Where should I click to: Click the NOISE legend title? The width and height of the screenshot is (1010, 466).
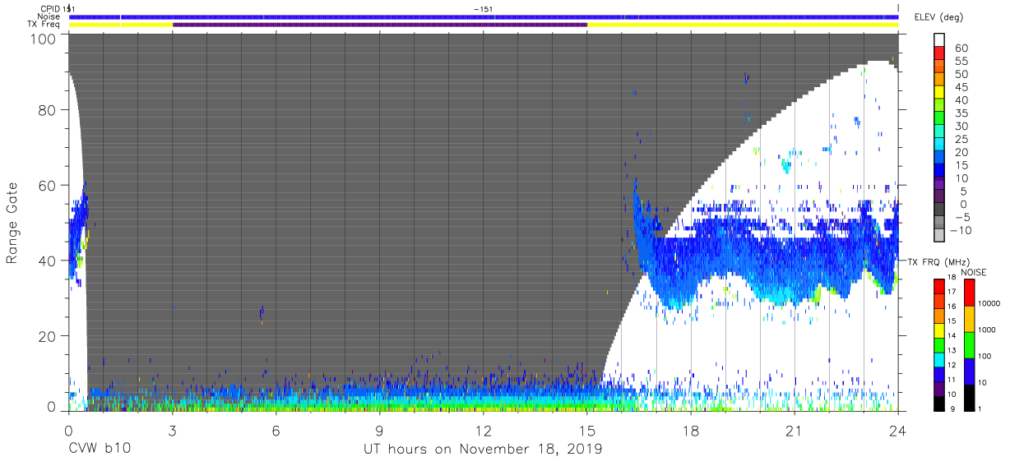pos(974,272)
